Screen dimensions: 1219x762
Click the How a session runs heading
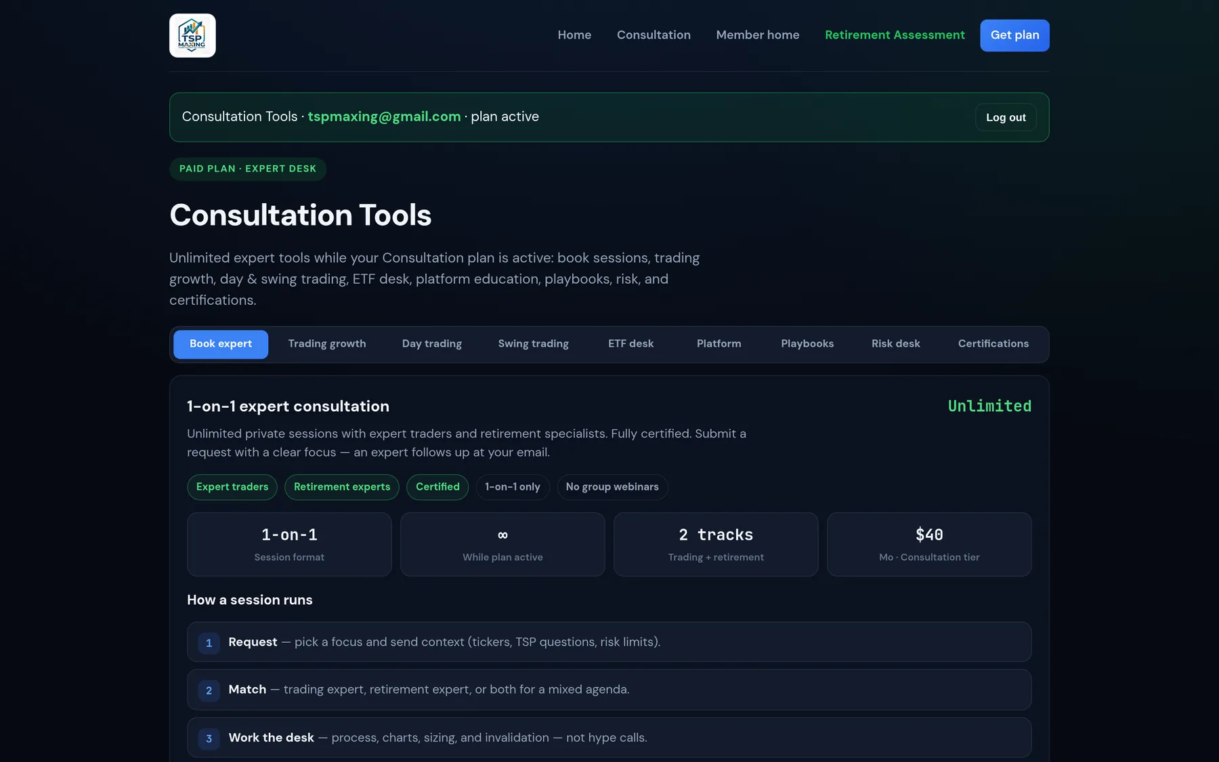pyautogui.click(x=250, y=600)
